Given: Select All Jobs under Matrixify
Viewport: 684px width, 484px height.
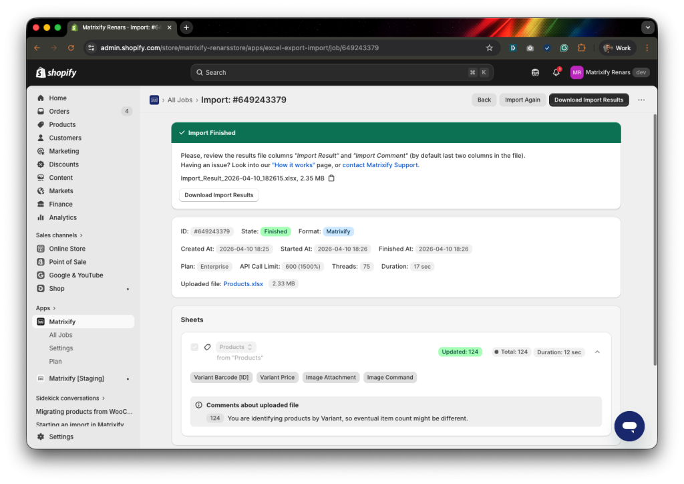Looking at the screenshot, I should click(x=60, y=335).
